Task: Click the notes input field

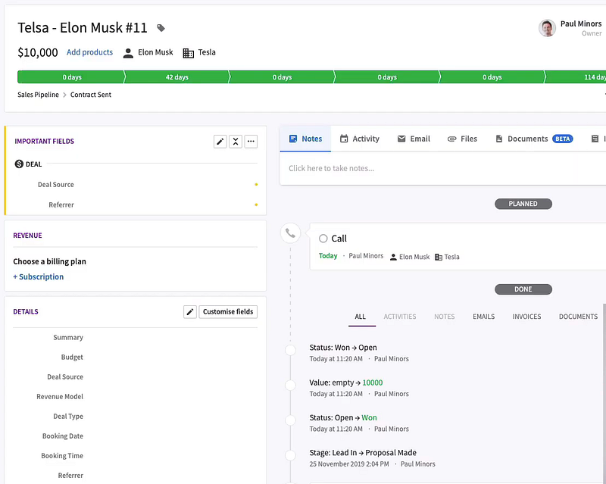Action: (x=443, y=169)
